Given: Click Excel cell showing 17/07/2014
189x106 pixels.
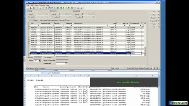Looking at the screenshot, I should pos(30,80).
